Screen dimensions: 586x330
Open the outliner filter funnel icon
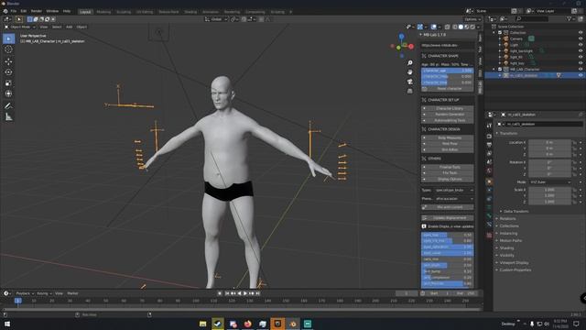pyautogui.click(x=569, y=18)
